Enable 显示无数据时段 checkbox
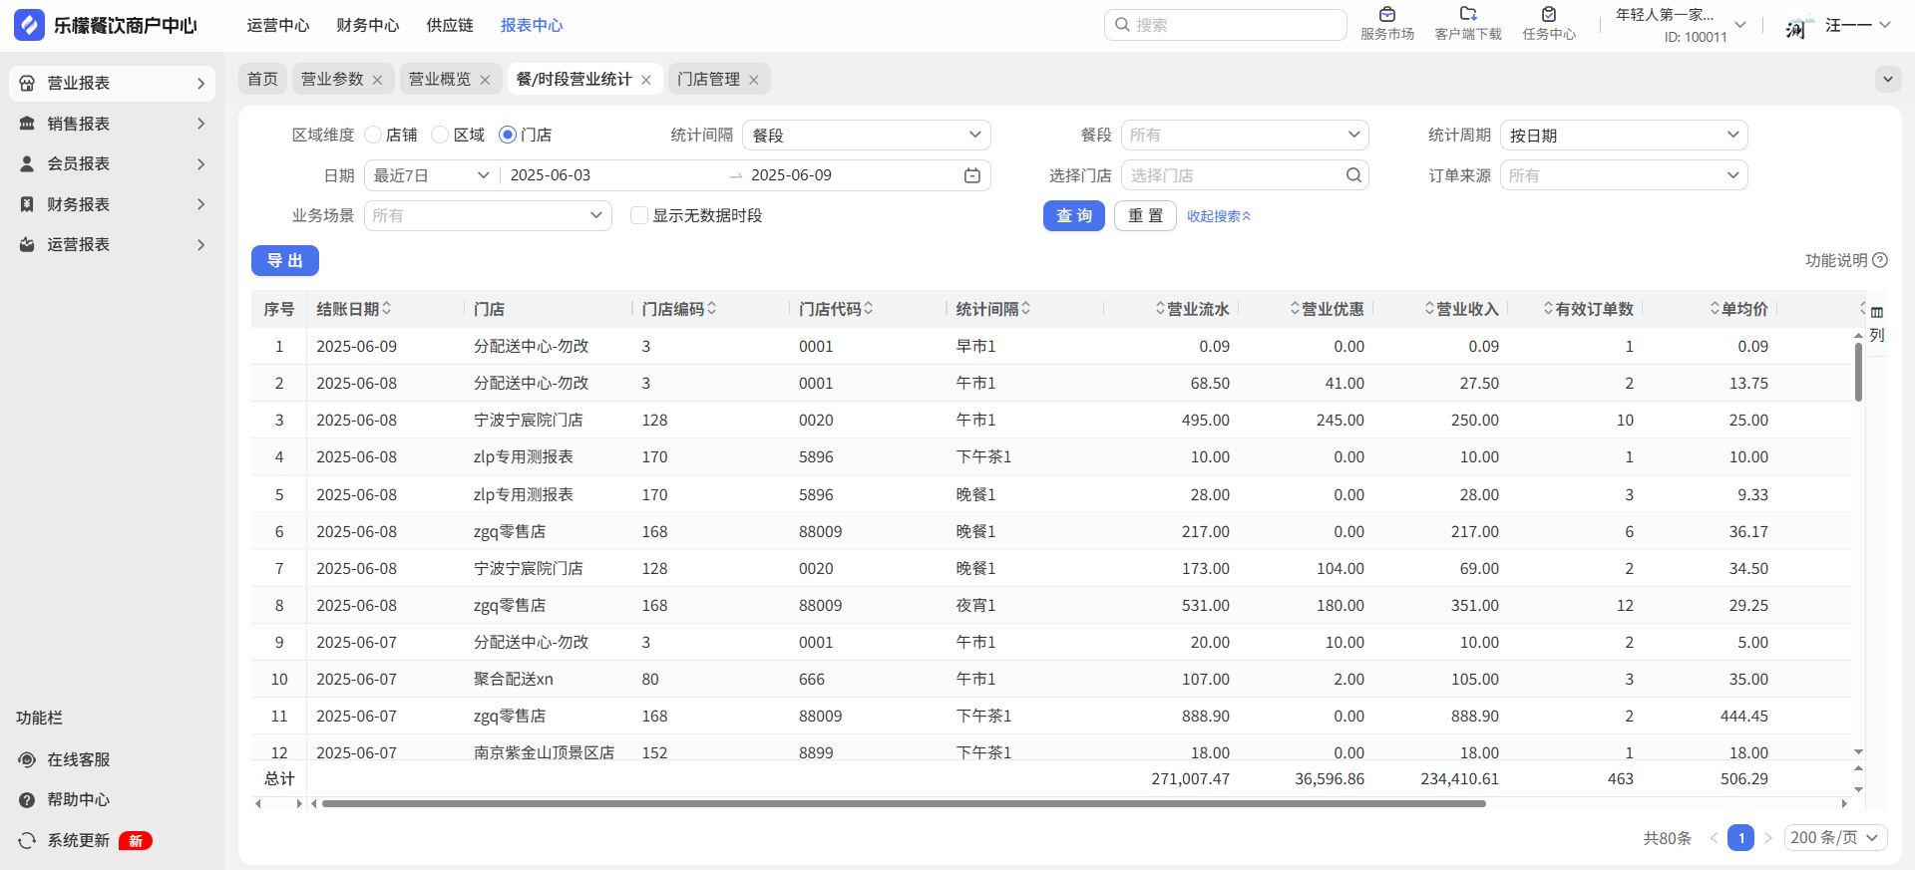This screenshot has height=870, width=1915. 639,215
